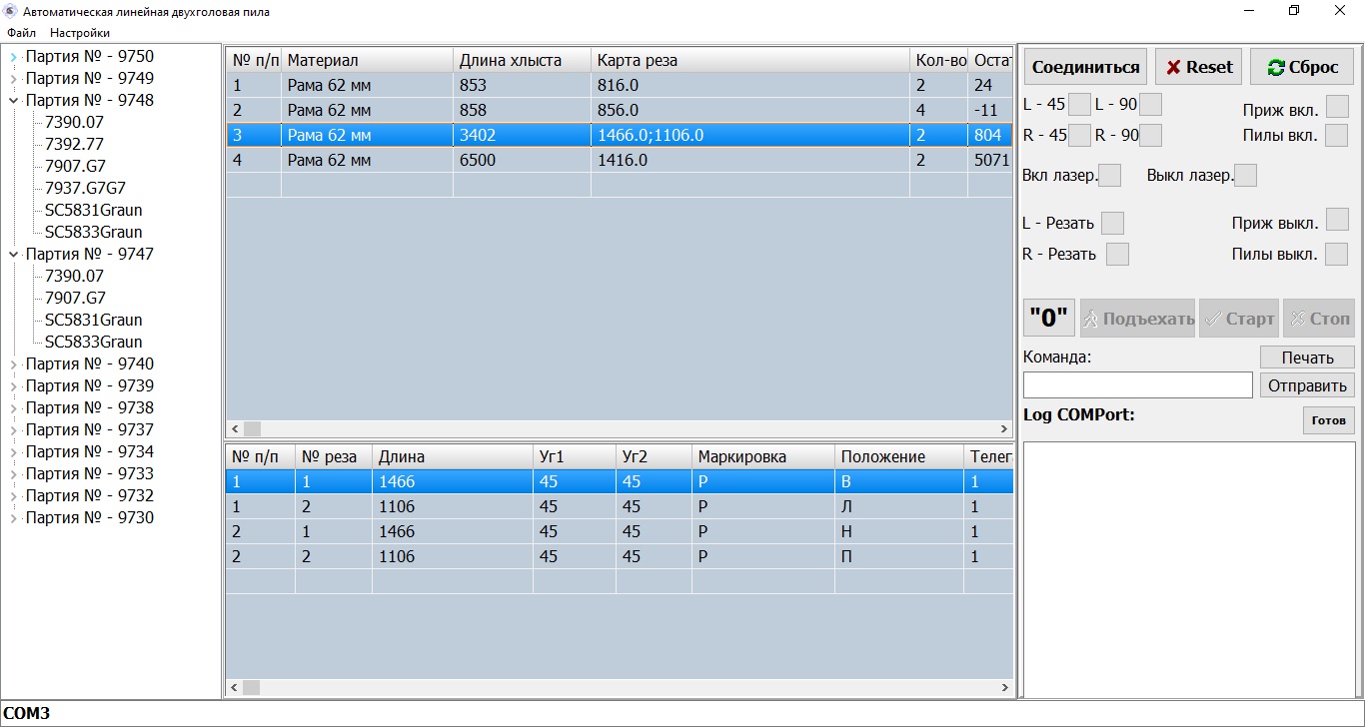Click the Стоп button with cross icon
Viewport: 1365px width, 727px height.
[x=1318, y=319]
